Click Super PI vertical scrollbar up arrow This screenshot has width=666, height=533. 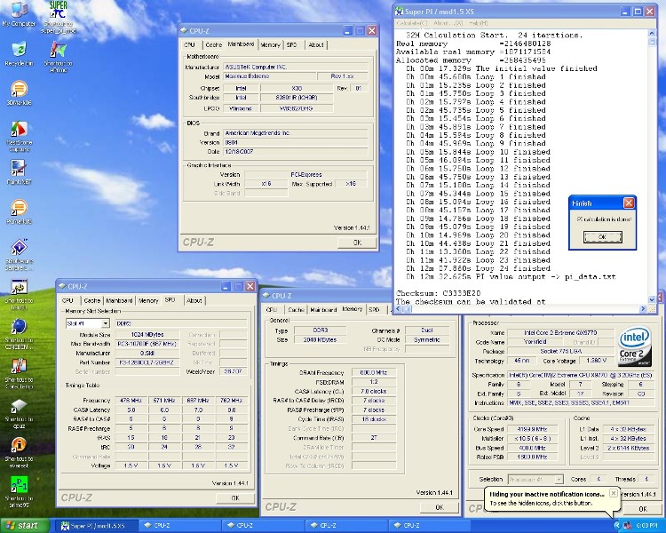click(652, 33)
